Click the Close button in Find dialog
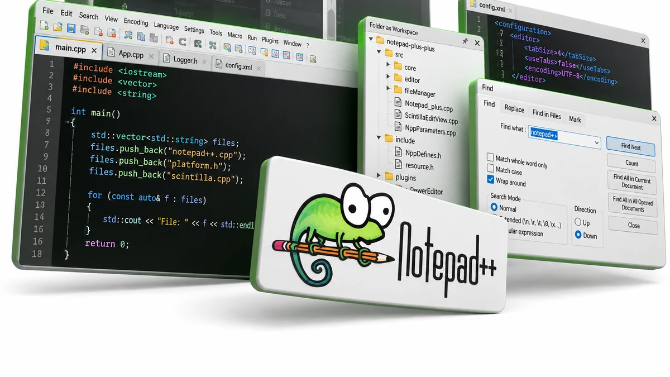The width and height of the screenshot is (670, 377). click(x=633, y=225)
